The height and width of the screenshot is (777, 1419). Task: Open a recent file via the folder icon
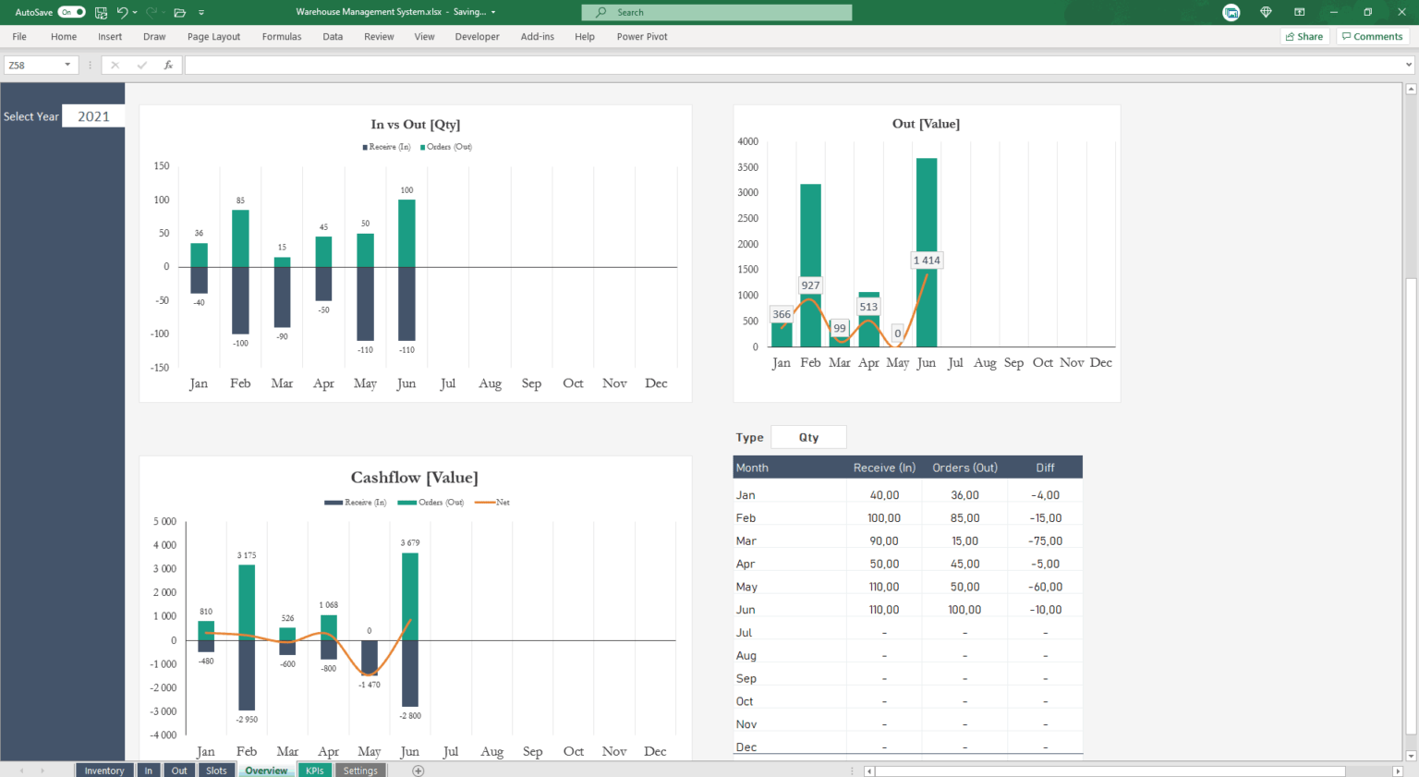tap(181, 12)
